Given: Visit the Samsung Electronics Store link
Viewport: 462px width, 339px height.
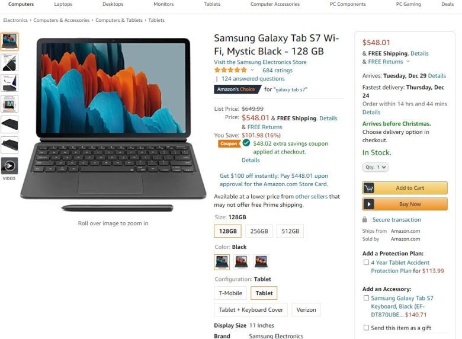Looking at the screenshot, I should click(260, 62).
